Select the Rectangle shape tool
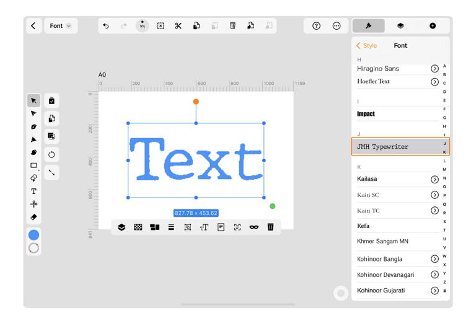This screenshot has width=476, height=324. [33, 165]
